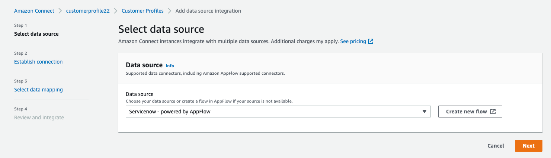
Task: Click Add data source integration breadcrumb
Action: click(208, 11)
